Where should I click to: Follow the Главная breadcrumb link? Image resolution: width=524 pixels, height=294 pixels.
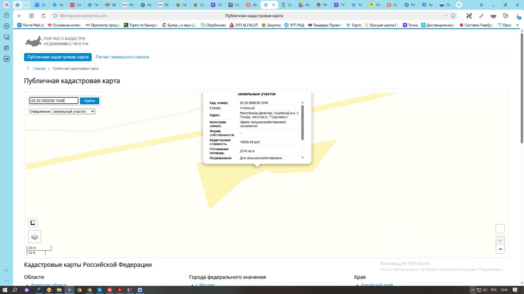(39, 69)
